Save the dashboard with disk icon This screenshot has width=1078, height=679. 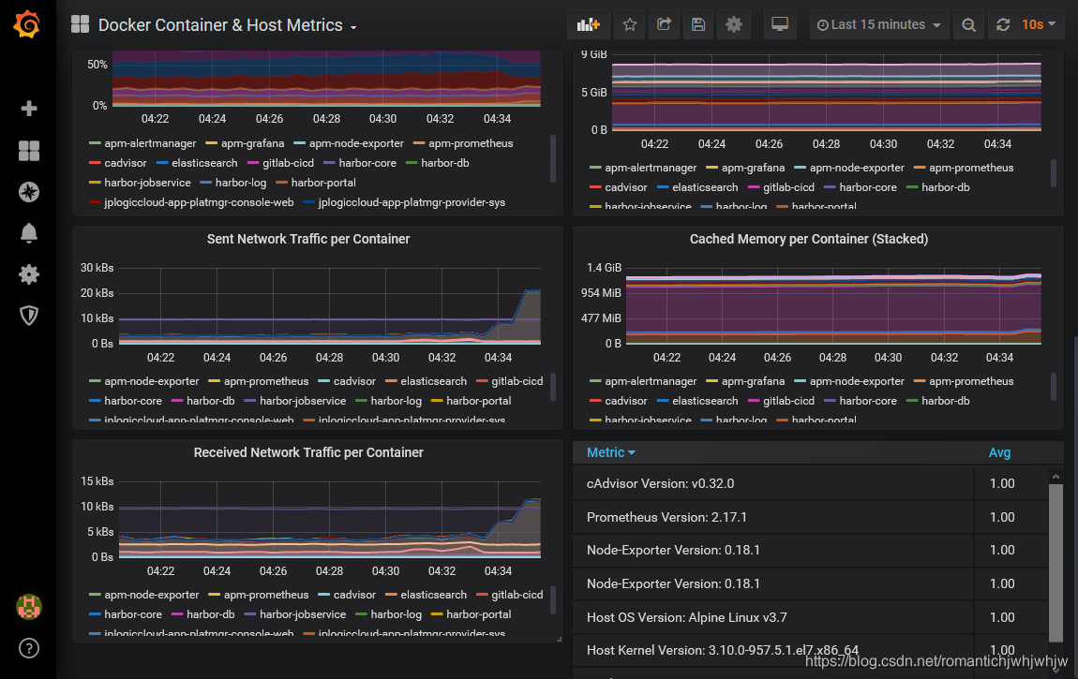pyautogui.click(x=698, y=24)
